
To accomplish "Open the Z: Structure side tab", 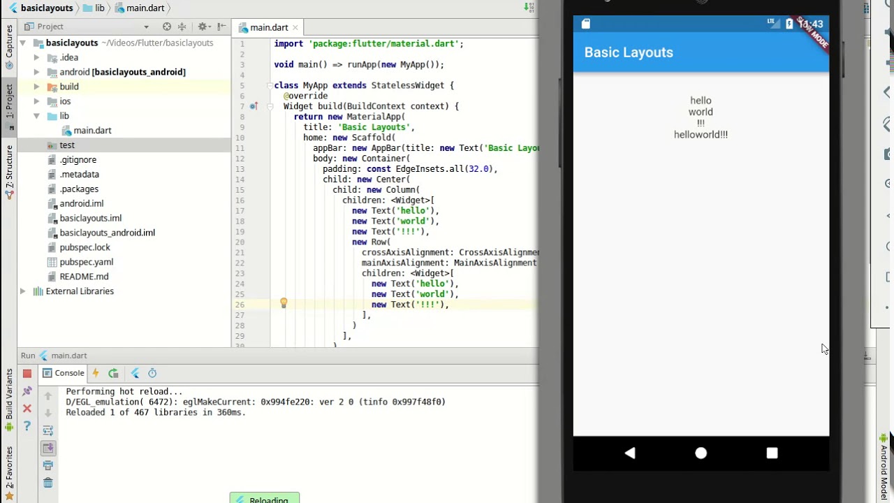I will click(9, 171).
